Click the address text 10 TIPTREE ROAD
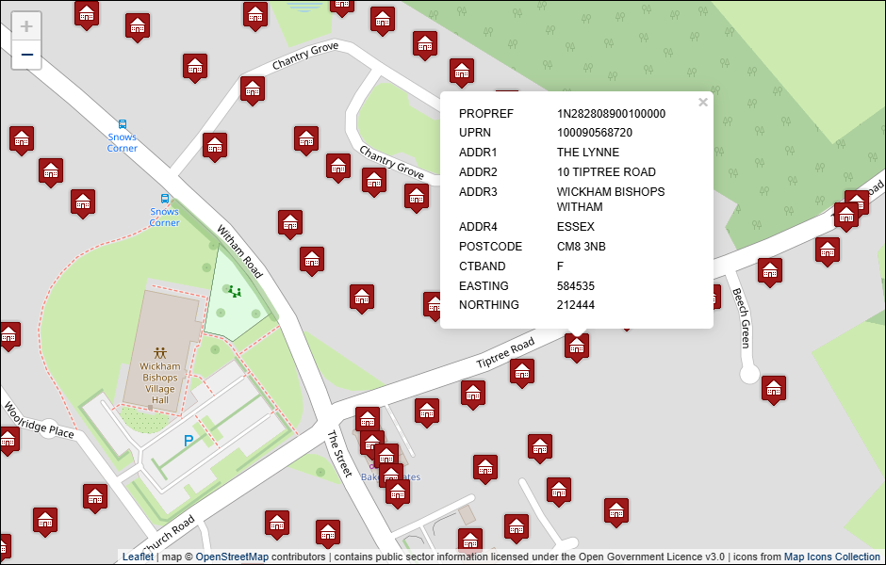Image resolution: width=886 pixels, height=565 pixels. point(606,172)
